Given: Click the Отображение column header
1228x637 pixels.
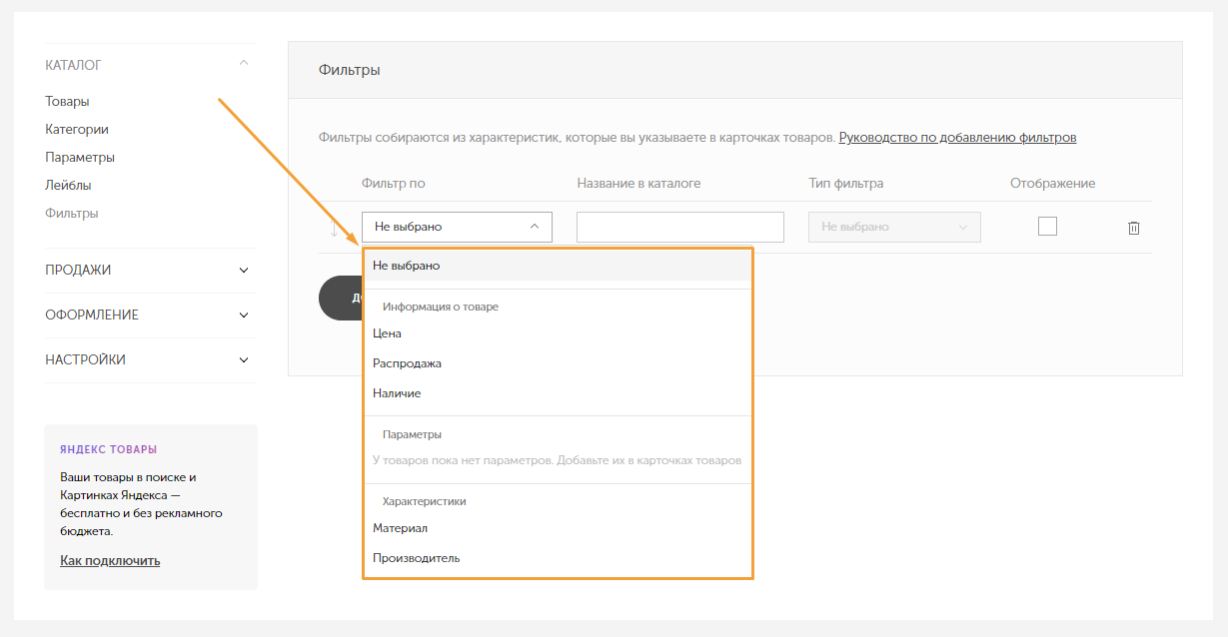Looking at the screenshot, I should tap(1053, 184).
